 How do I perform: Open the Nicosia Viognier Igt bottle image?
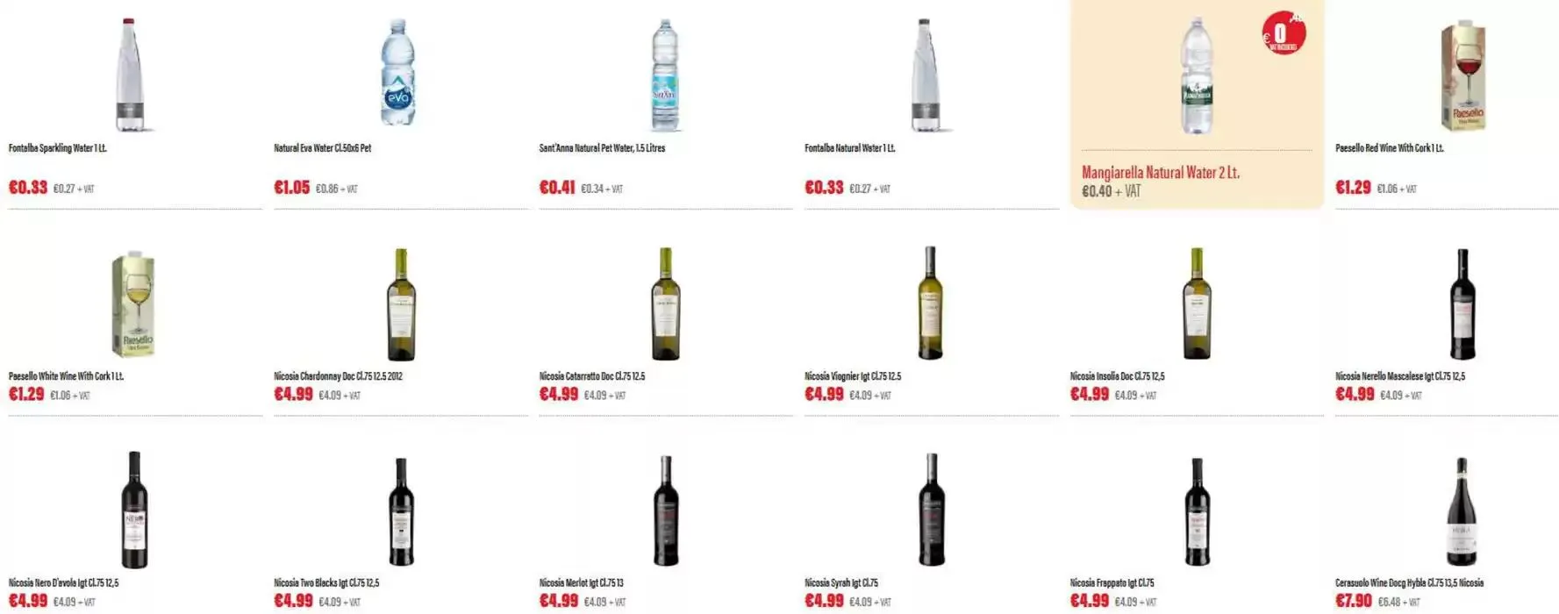click(930, 303)
